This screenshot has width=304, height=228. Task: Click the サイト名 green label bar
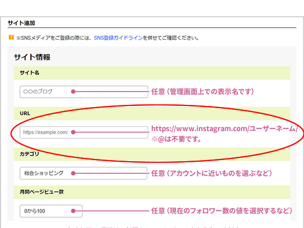click(152, 73)
